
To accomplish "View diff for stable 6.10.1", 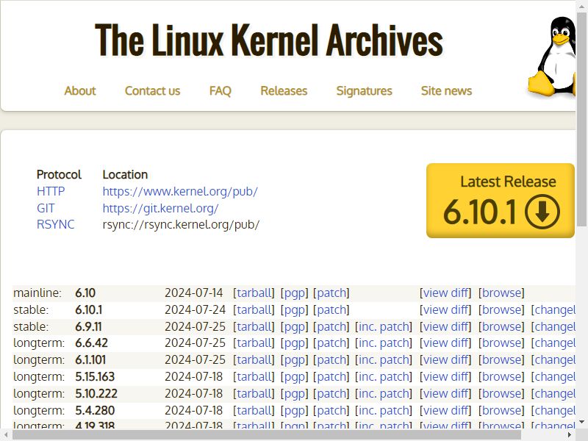I will pos(445,309).
